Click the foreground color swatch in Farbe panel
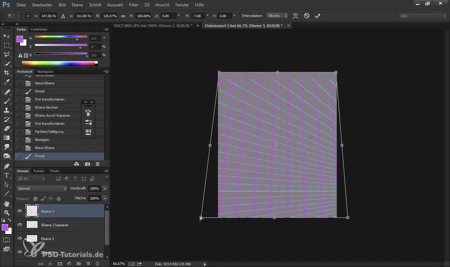Viewport: 450px width, 267px height. tap(20, 39)
